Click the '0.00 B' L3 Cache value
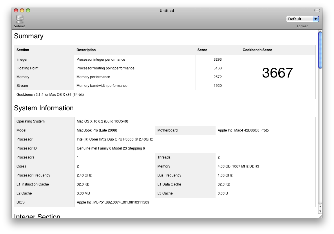This screenshot has height=234, width=334. pyautogui.click(x=223, y=193)
